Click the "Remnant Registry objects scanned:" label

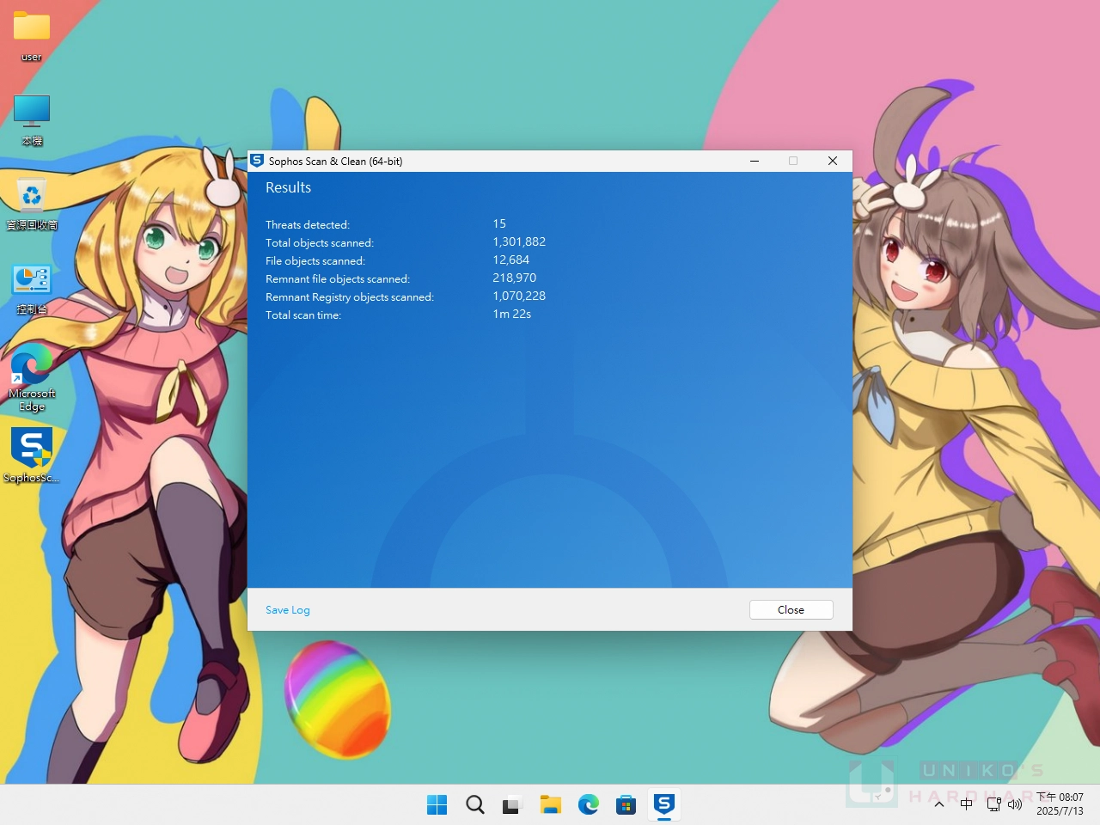[x=350, y=297]
